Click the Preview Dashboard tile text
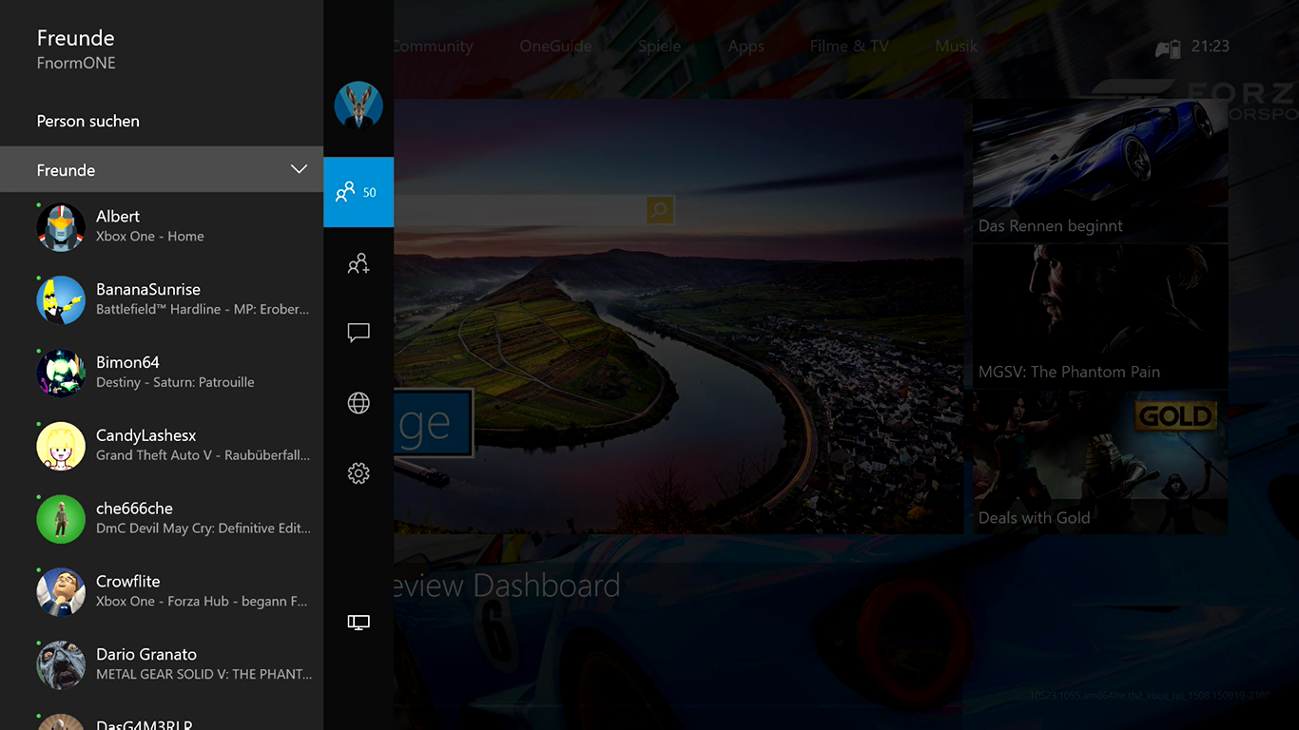 point(507,586)
